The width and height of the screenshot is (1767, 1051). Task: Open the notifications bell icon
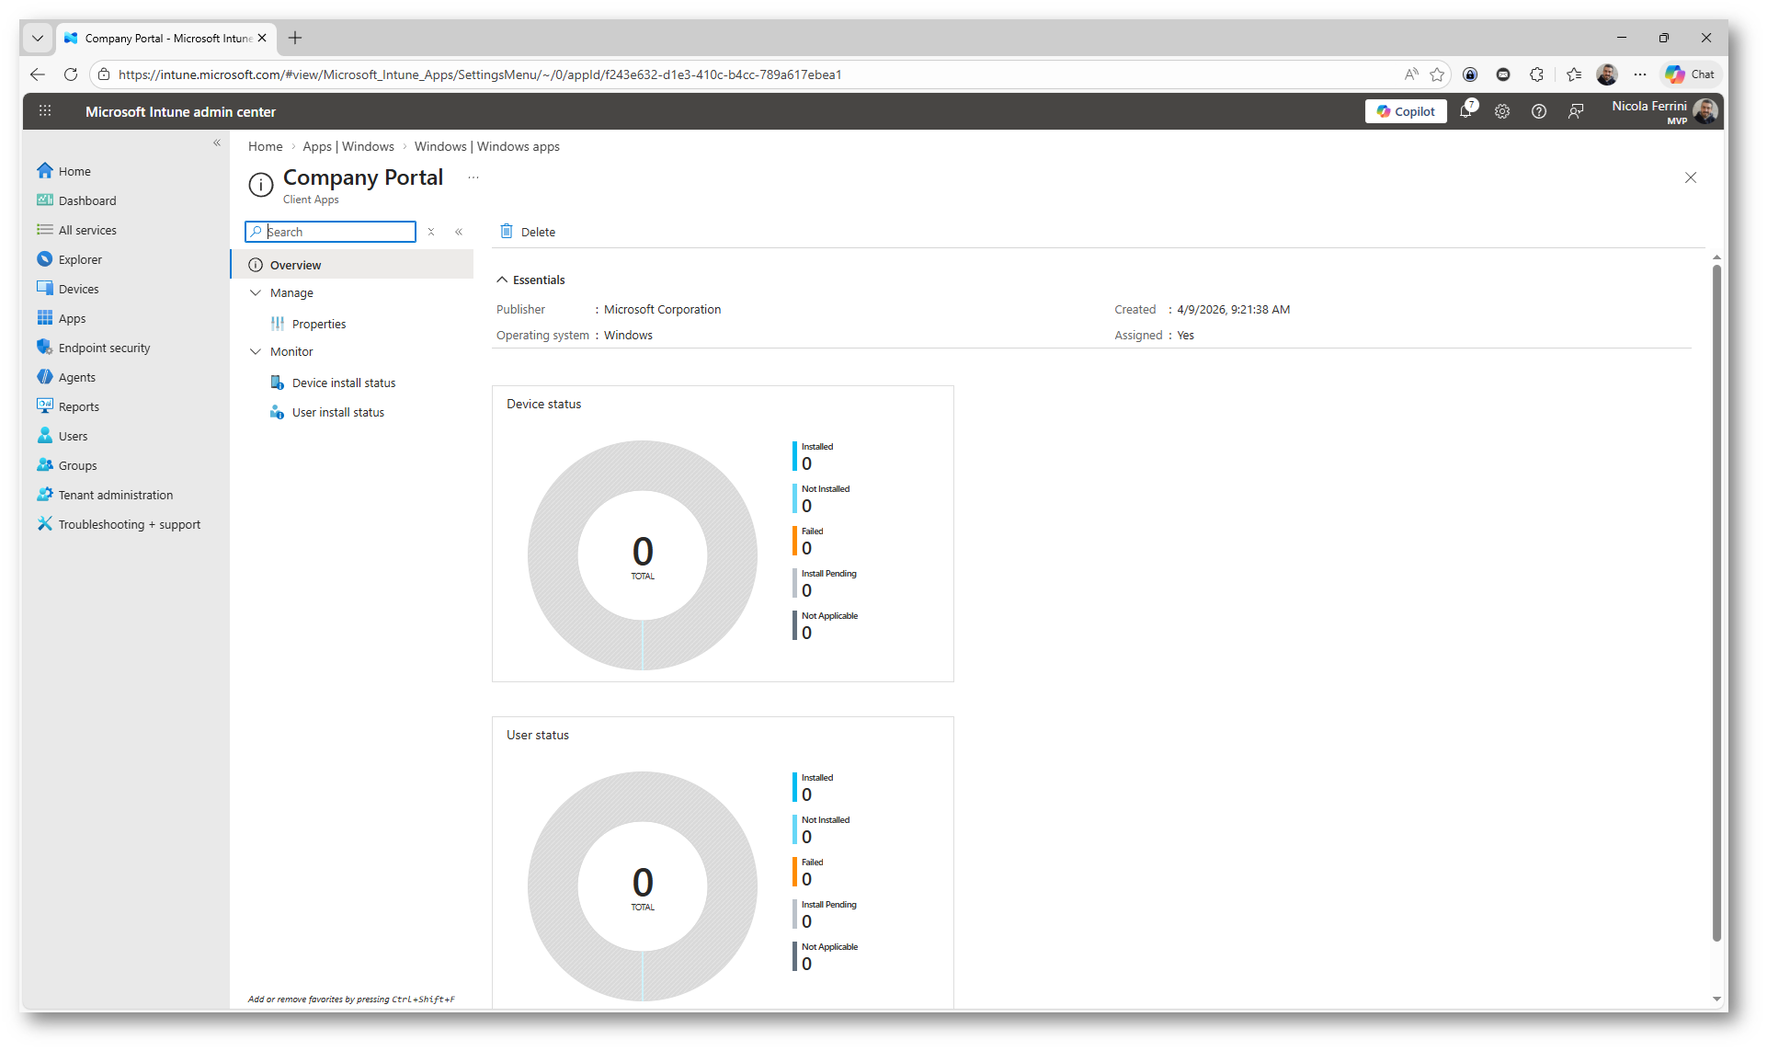[1465, 111]
